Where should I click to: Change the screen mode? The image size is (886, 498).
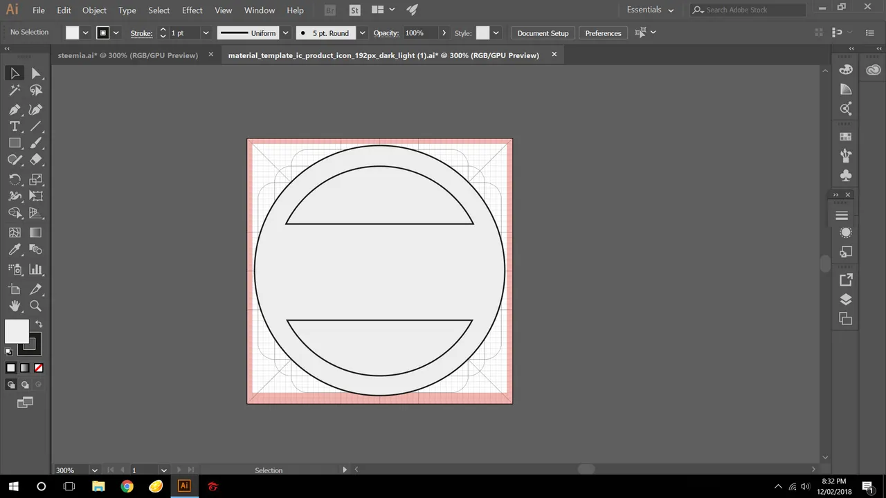point(25,402)
